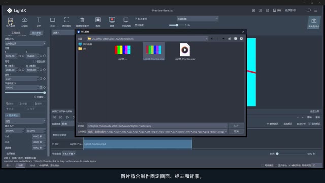
Task: Click the open folder icon in the title bar
Action: (x=261, y=10)
